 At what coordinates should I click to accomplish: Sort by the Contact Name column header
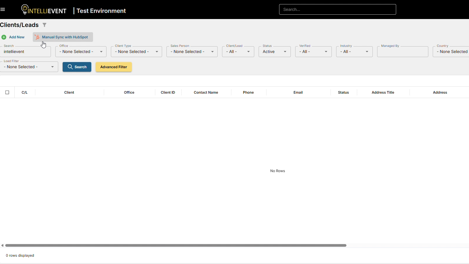[206, 92]
